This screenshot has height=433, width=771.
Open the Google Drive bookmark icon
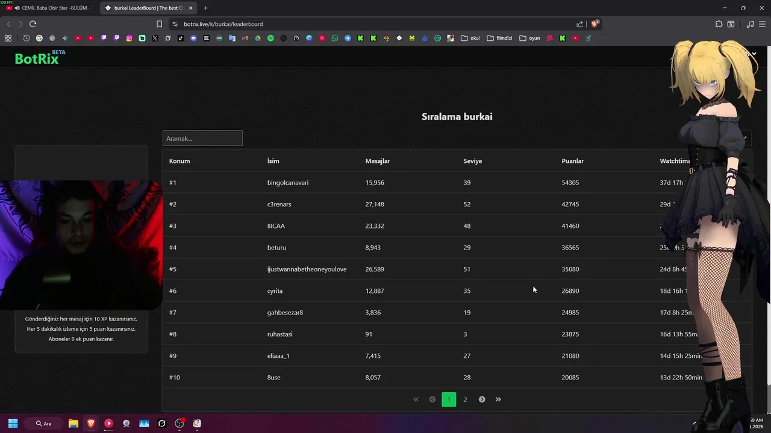(x=258, y=38)
